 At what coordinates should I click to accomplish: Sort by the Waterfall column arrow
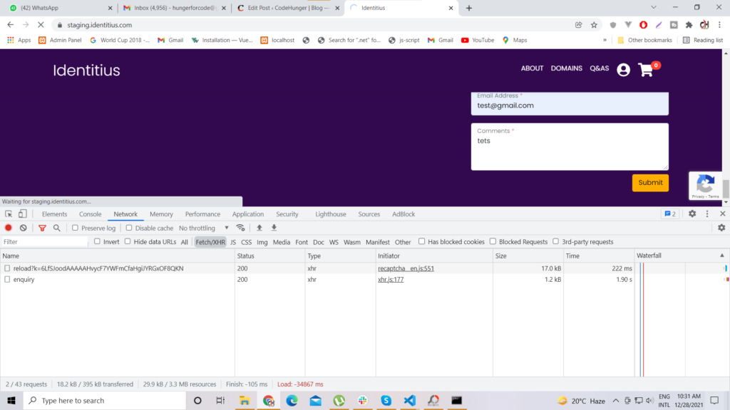[x=722, y=256]
